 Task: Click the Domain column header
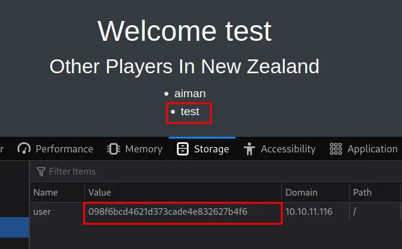(301, 193)
